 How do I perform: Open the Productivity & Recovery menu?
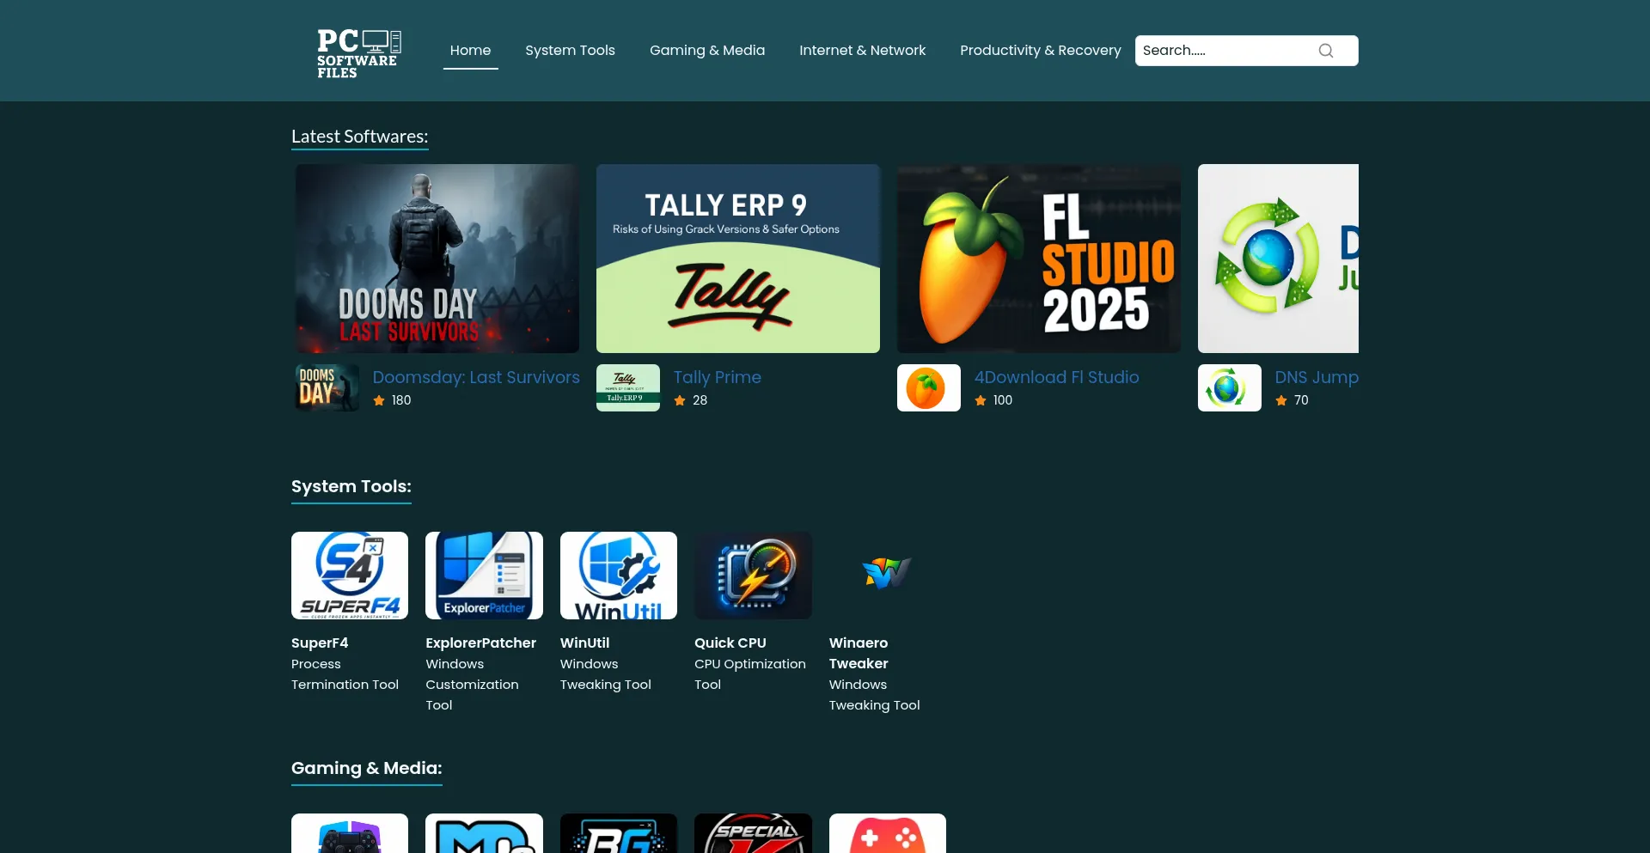tap(1041, 51)
